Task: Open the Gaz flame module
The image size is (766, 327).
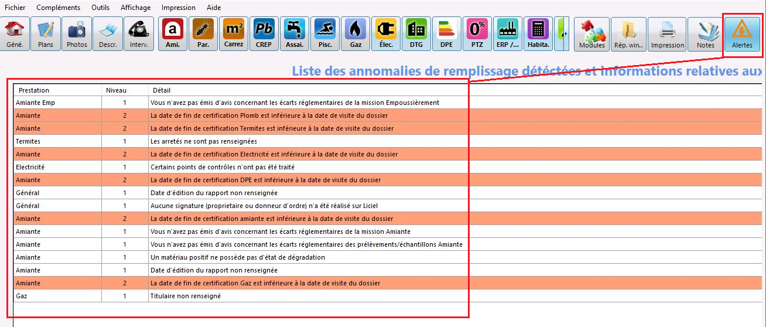Action: pyautogui.click(x=355, y=33)
